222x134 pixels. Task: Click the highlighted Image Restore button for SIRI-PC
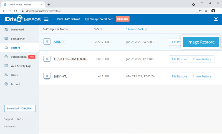(201, 42)
